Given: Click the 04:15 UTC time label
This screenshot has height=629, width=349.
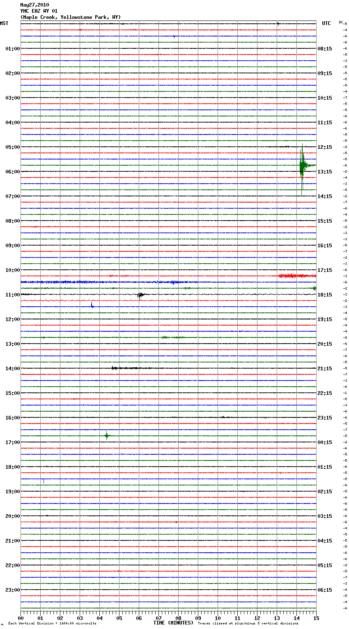Looking at the screenshot, I should [325, 541].
